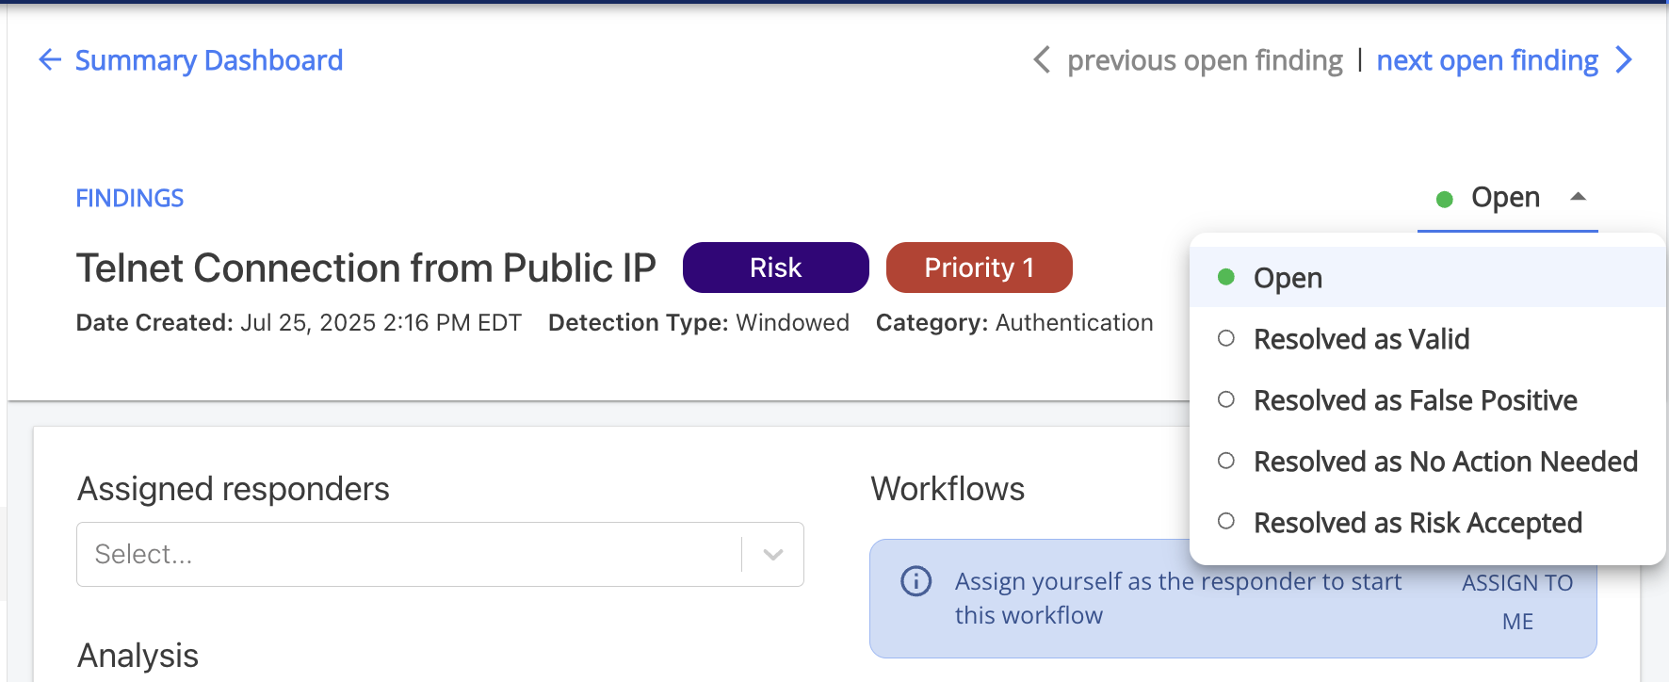Click the Detection Type Windowed text

pos(699,323)
